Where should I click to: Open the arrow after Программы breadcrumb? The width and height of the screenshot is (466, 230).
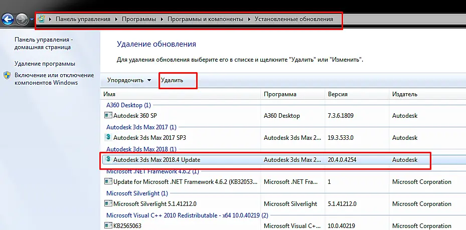(x=162, y=19)
